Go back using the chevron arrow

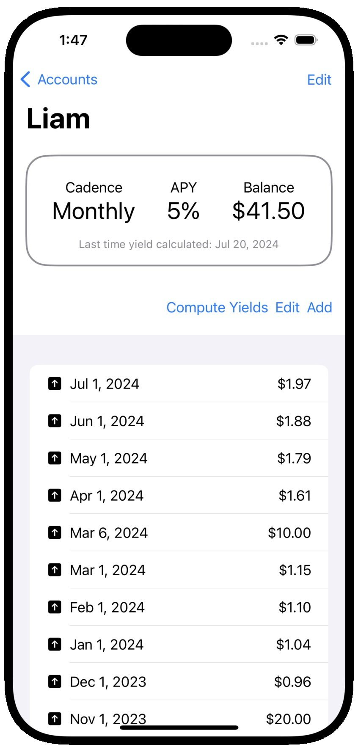(25, 79)
